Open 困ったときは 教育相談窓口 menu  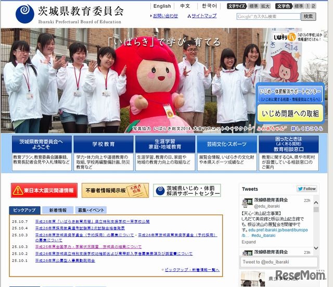pyautogui.click(x=289, y=144)
